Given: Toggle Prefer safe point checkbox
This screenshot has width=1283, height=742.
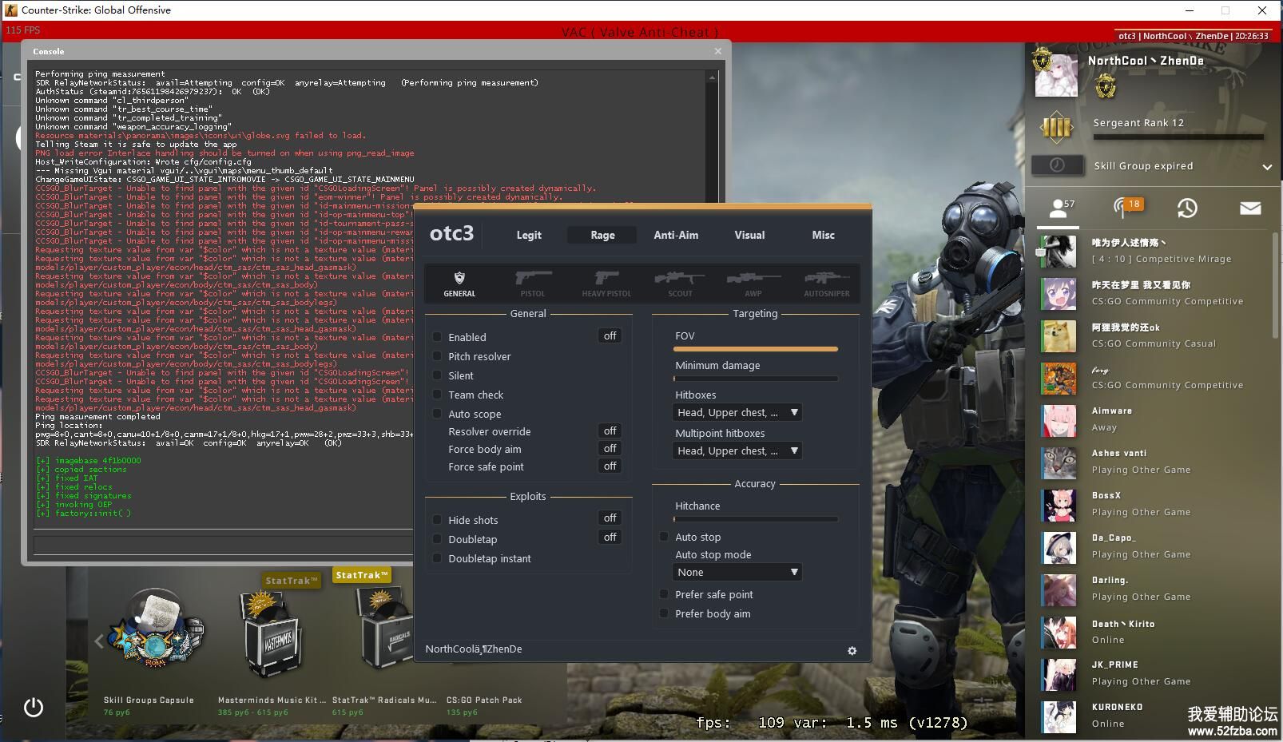Looking at the screenshot, I should click(664, 594).
